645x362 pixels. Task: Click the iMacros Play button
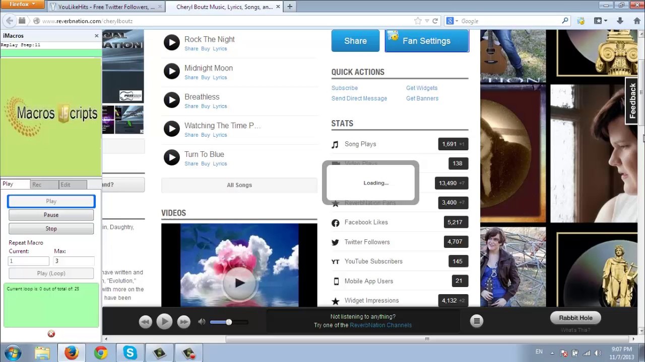point(51,201)
